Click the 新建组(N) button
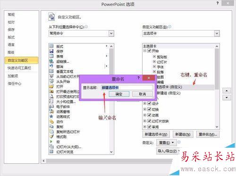This screenshot has width=236, height=176. pos(183,134)
